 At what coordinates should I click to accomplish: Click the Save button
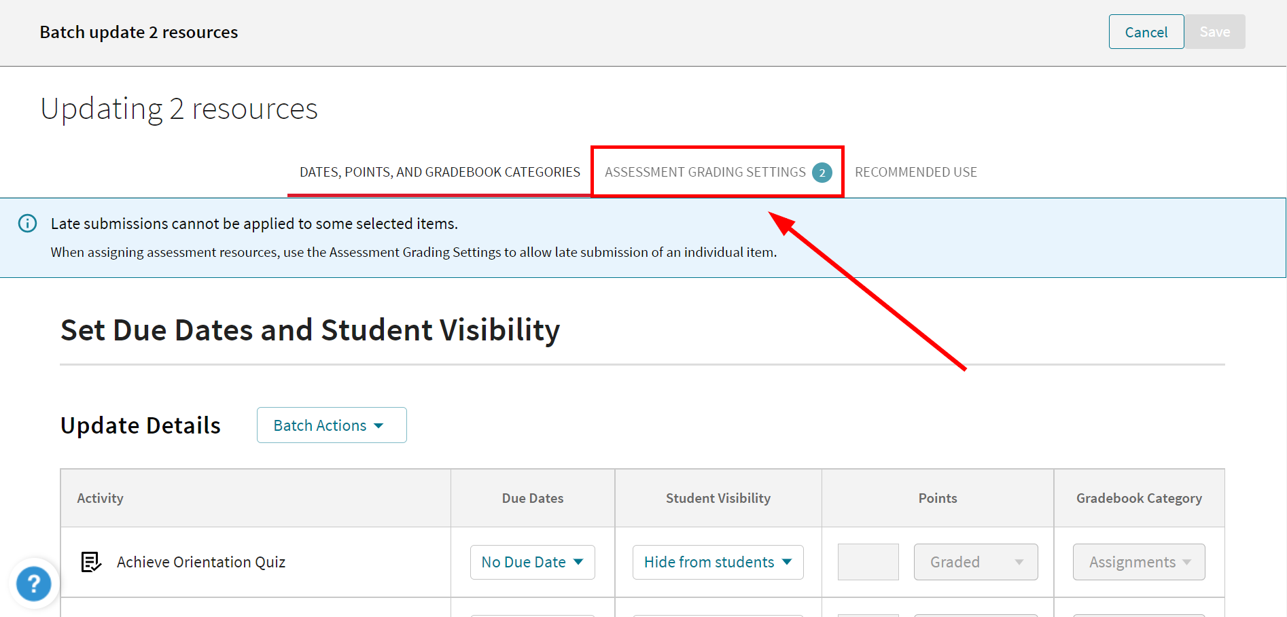(x=1215, y=31)
